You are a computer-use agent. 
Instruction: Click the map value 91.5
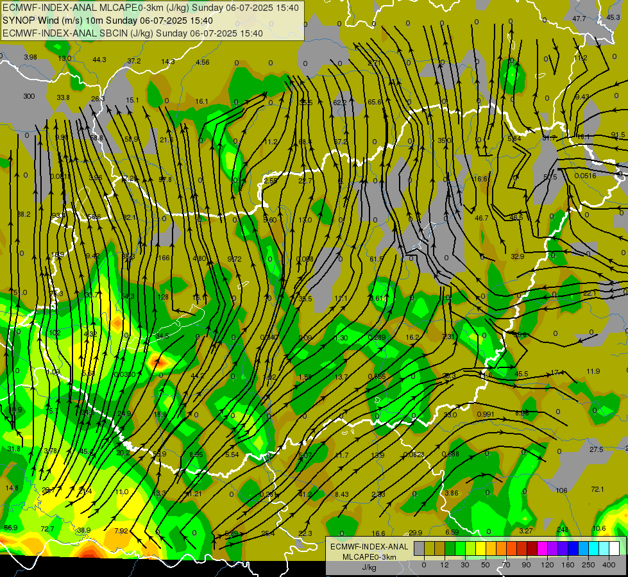click(618, 135)
